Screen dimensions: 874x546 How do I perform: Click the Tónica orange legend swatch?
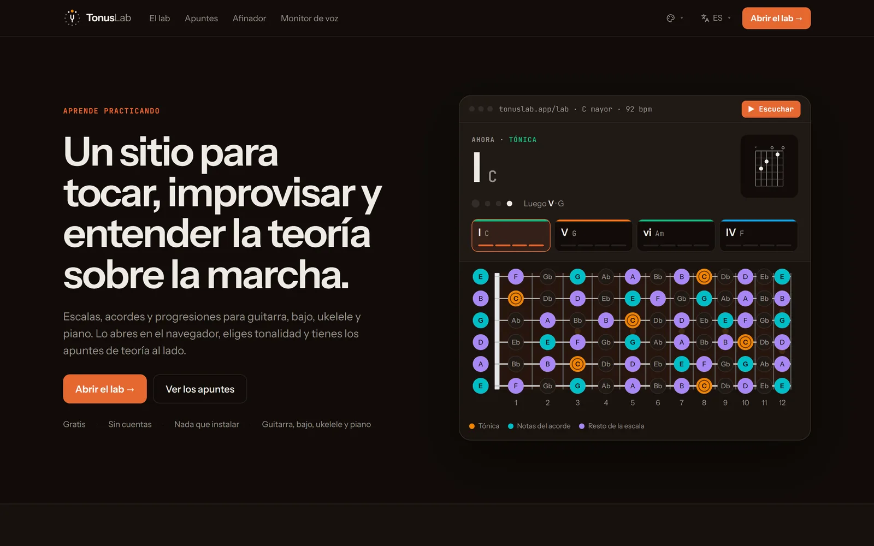472,426
